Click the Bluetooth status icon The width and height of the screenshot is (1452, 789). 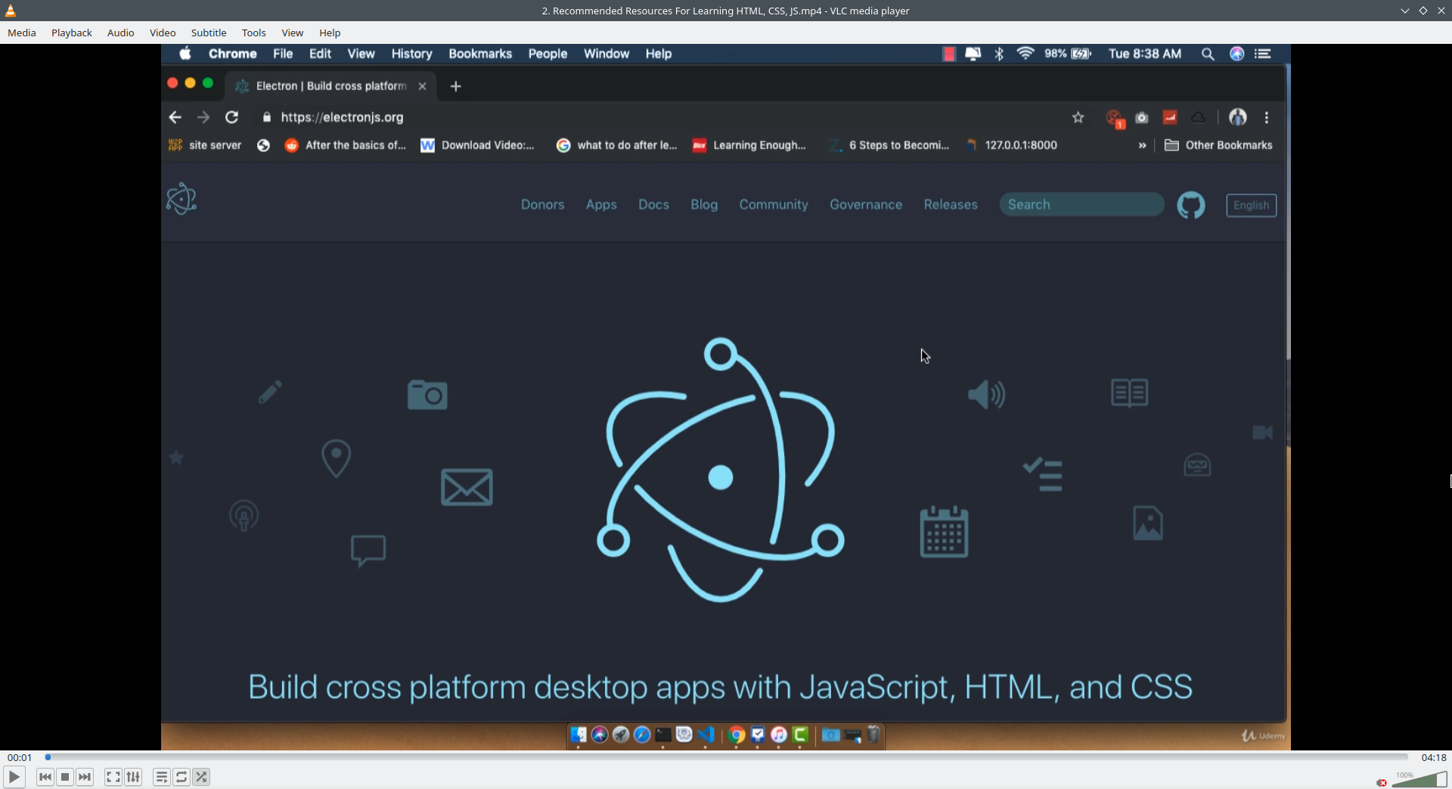999,54
